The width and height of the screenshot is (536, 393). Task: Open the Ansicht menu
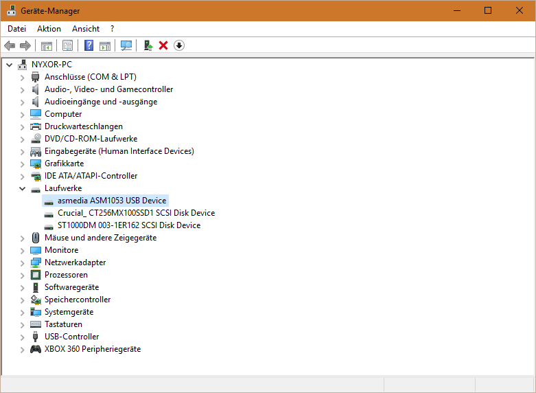coord(86,29)
